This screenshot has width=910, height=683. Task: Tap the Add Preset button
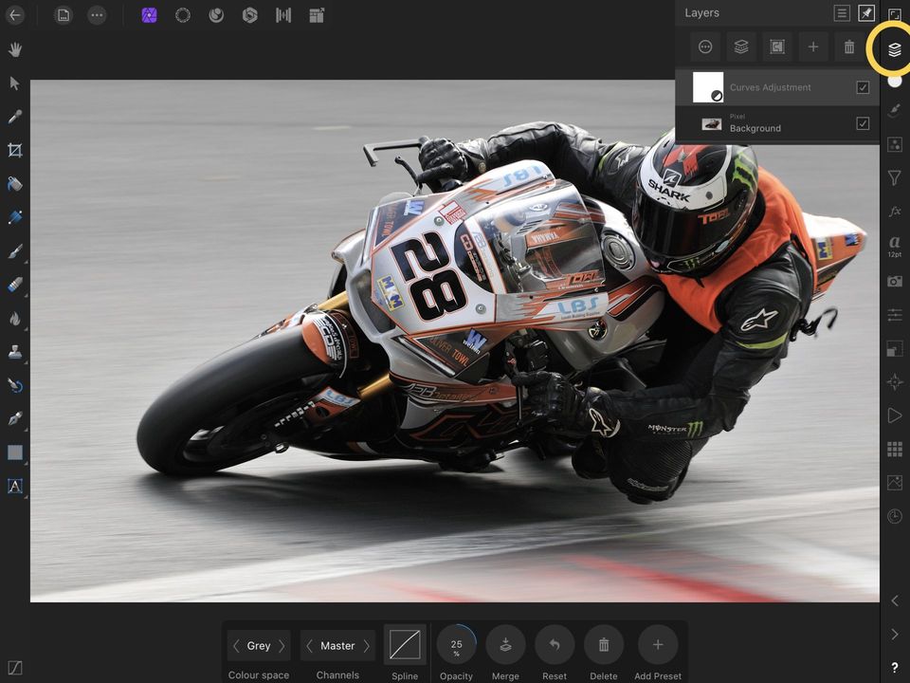[x=658, y=644]
